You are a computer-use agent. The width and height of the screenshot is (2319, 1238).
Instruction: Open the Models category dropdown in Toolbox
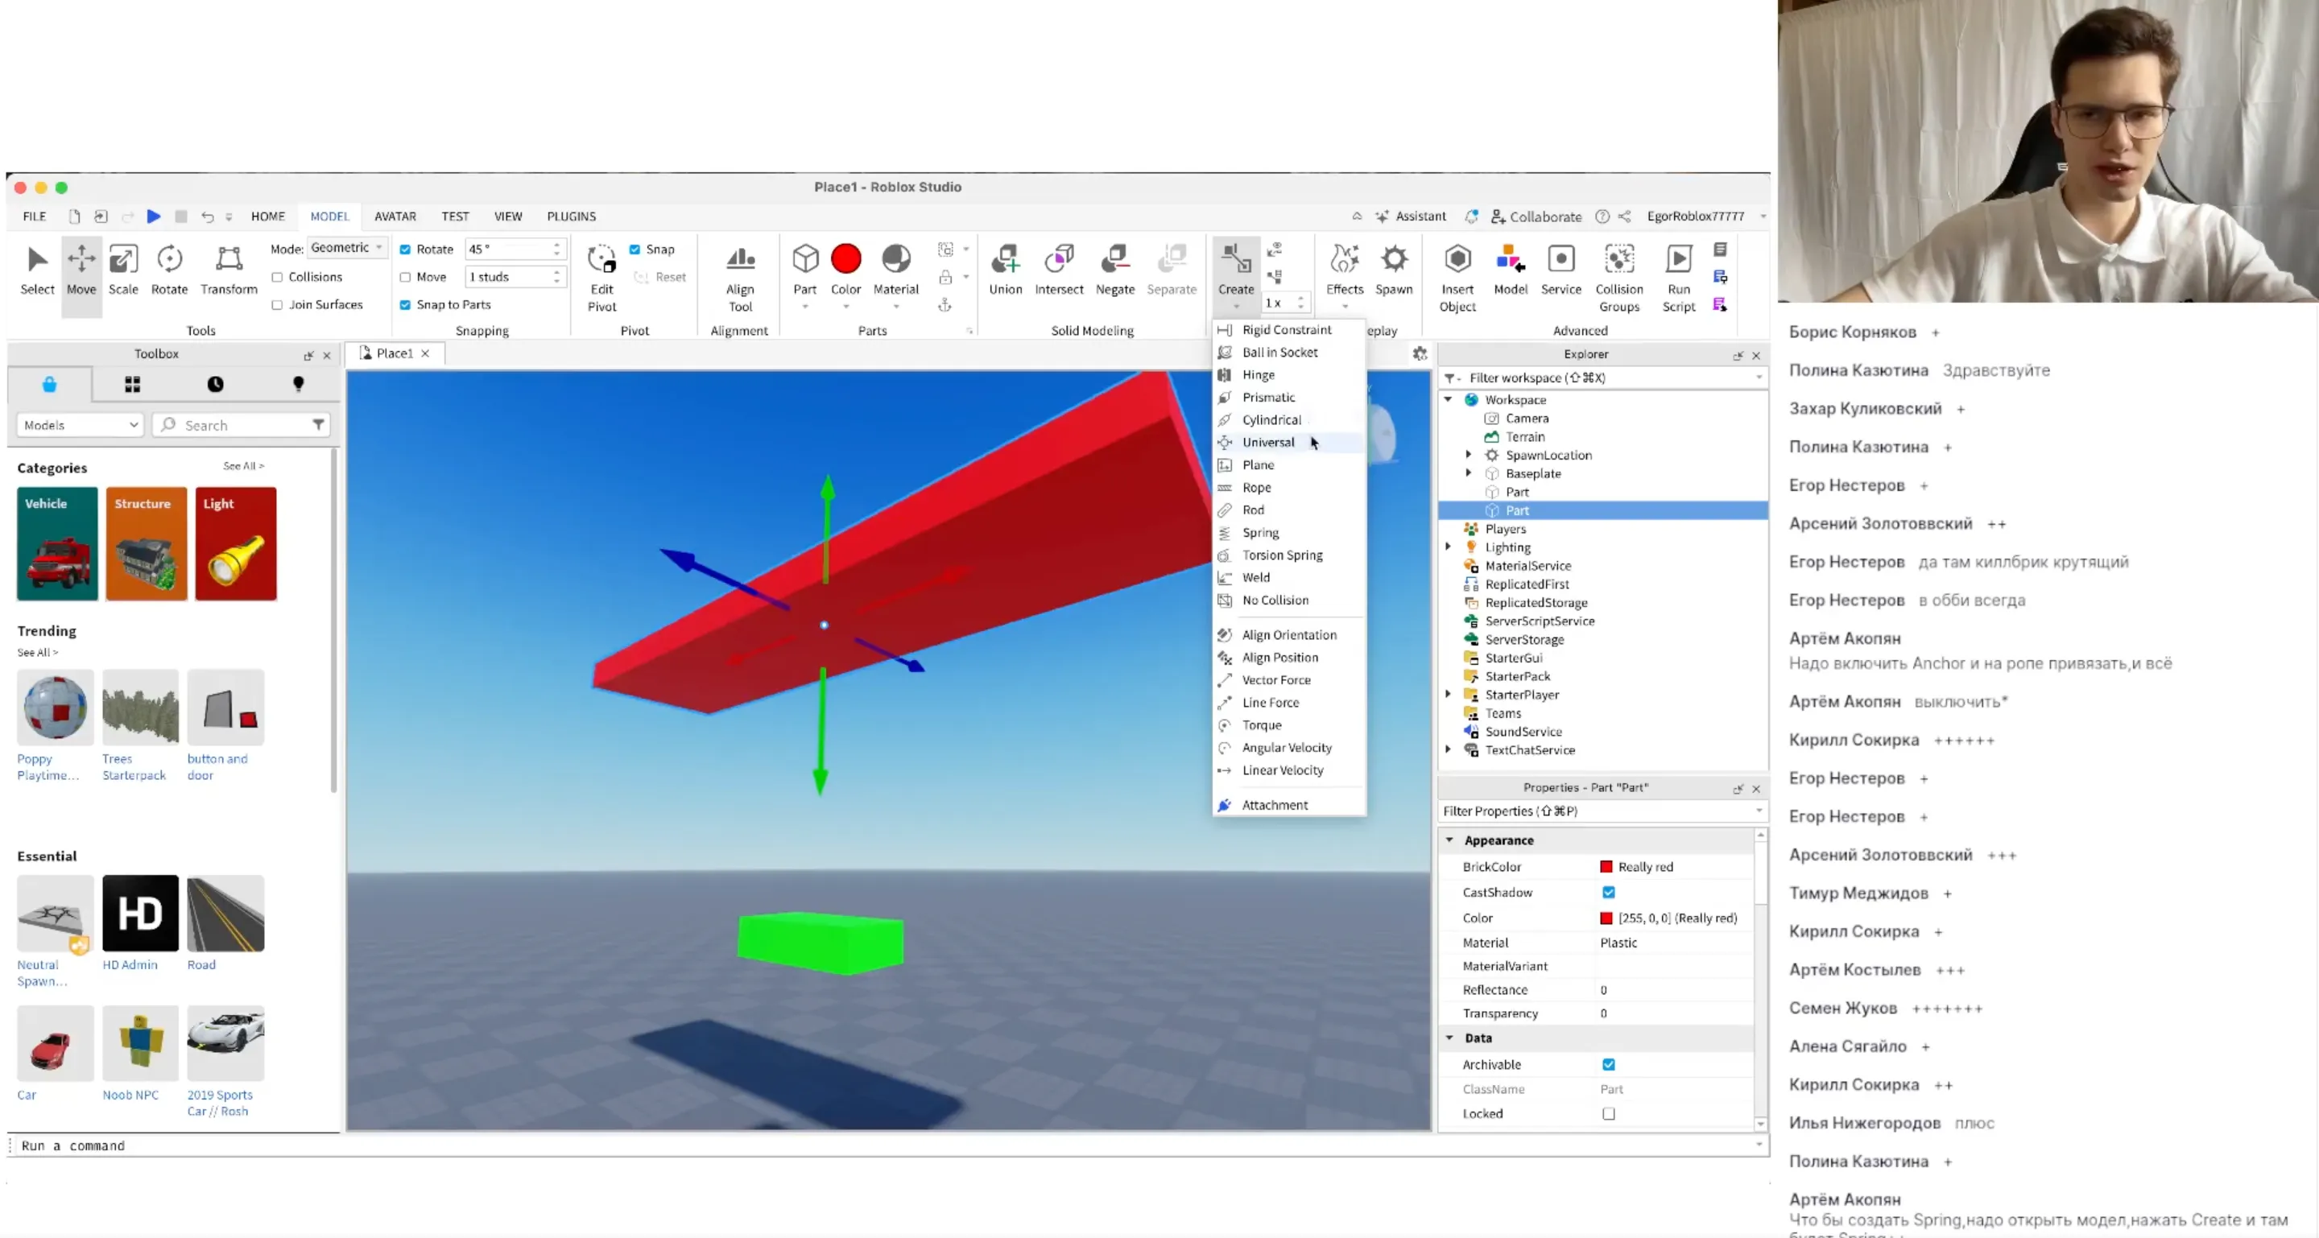81,425
